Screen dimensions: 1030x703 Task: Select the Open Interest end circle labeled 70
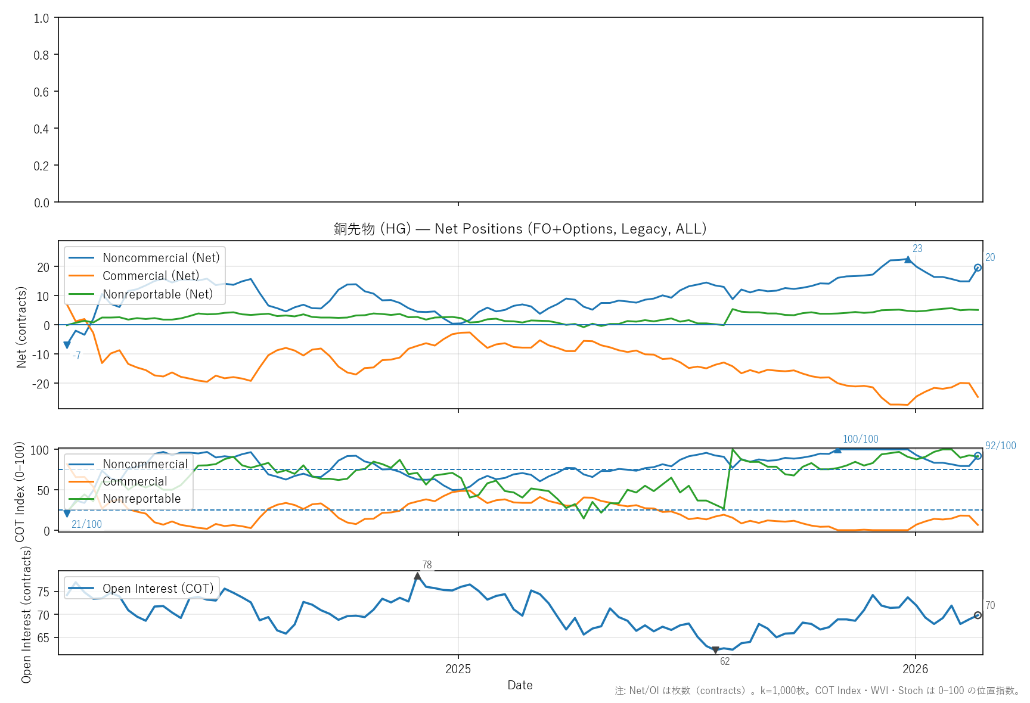point(978,615)
